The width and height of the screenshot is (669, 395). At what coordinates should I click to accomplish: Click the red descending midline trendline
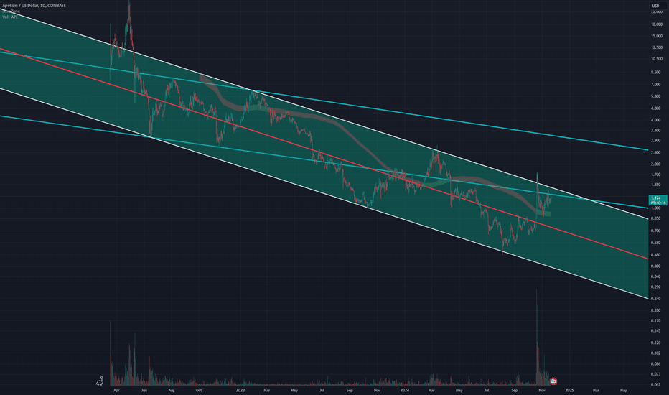324,154
